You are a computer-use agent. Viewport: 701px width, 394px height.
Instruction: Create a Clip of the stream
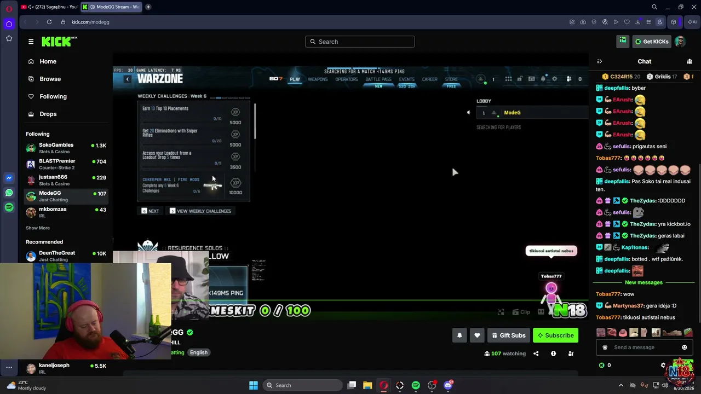521,312
